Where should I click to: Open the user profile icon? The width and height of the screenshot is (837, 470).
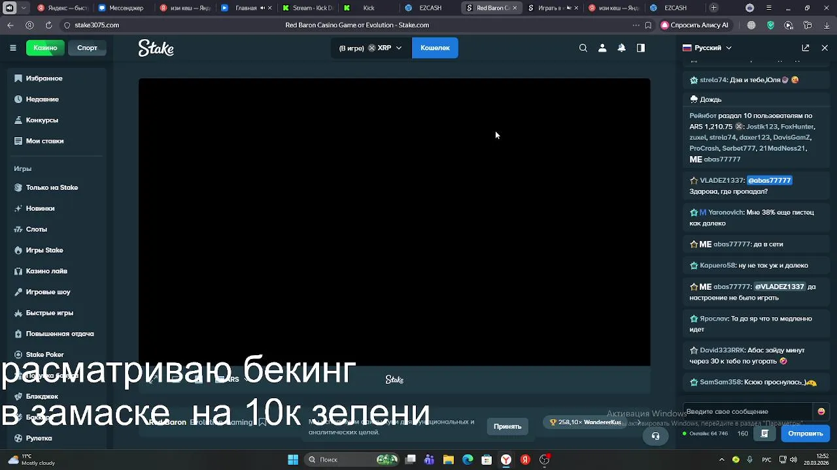click(602, 48)
